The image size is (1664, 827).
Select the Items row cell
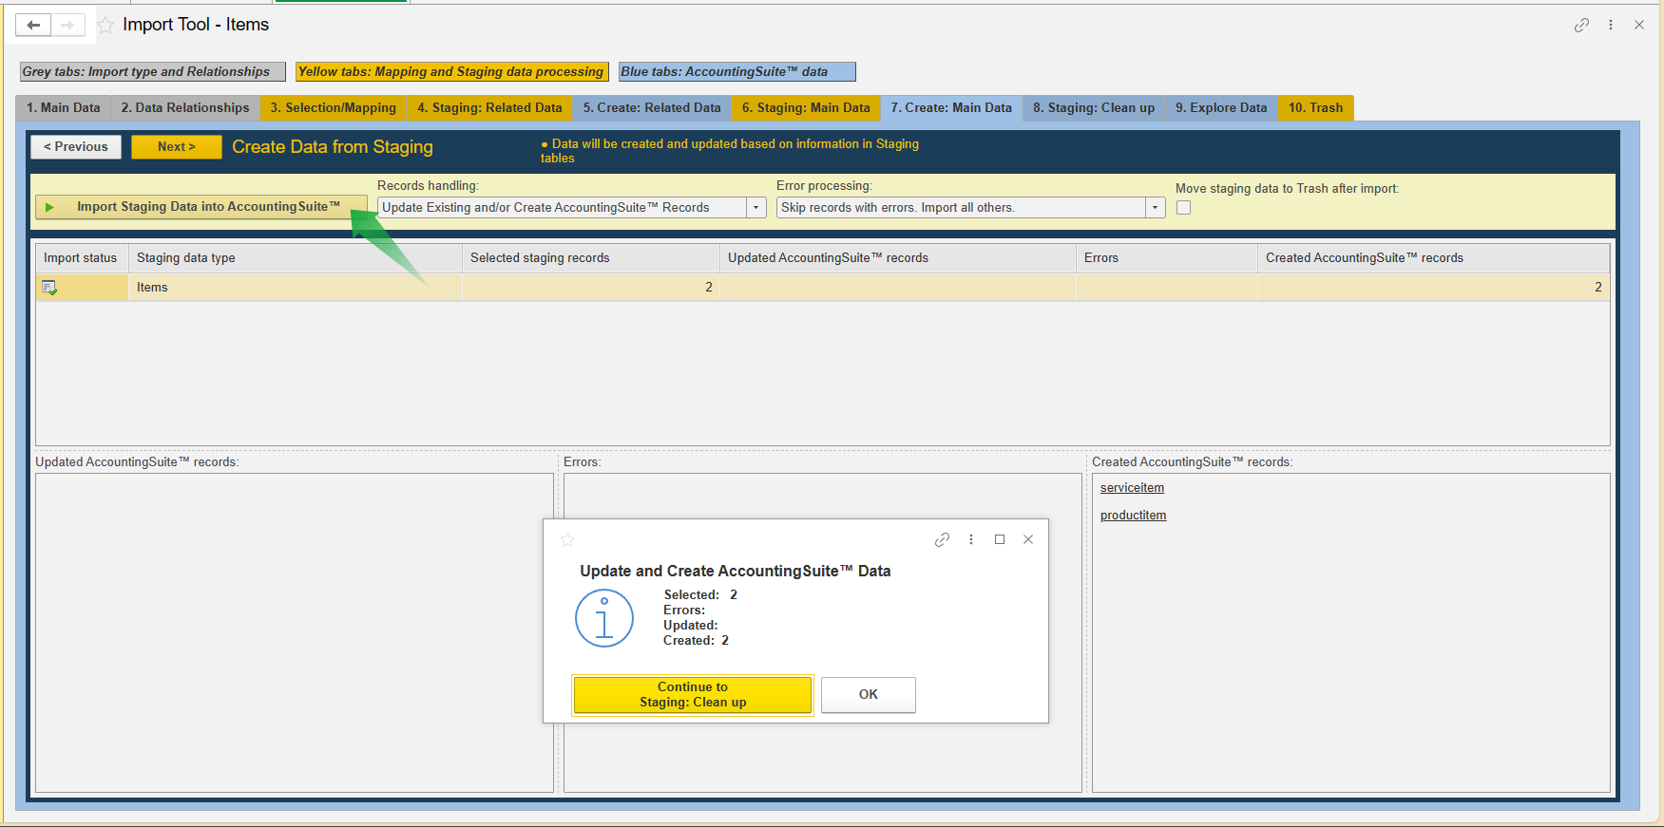tap(296, 288)
